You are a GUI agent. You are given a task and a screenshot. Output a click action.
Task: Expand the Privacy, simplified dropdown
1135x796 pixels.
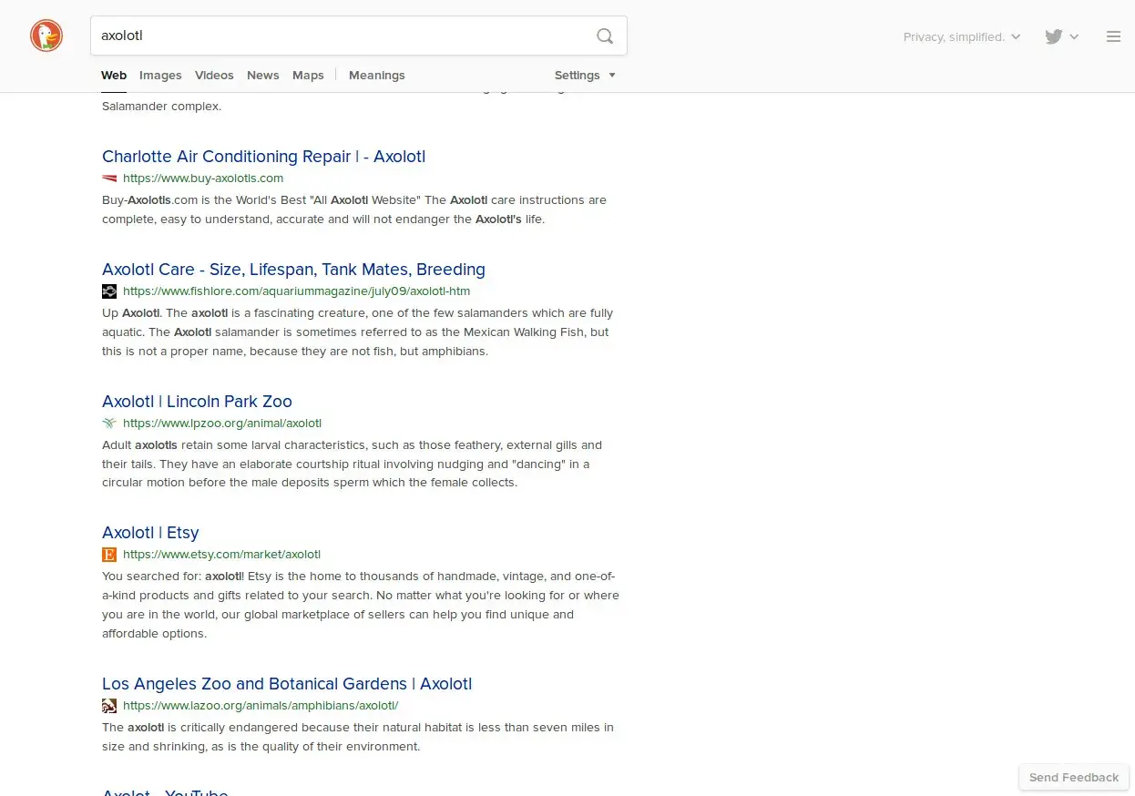(961, 37)
